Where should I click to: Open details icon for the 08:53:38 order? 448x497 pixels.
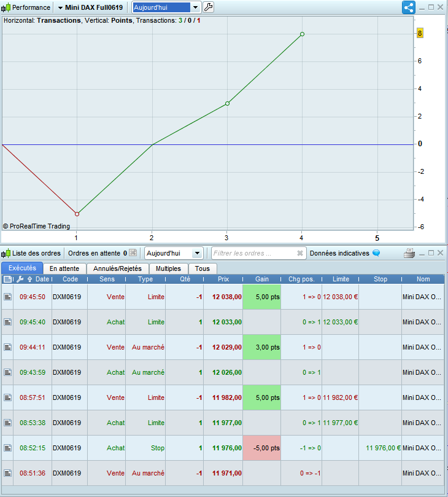pos(8,423)
